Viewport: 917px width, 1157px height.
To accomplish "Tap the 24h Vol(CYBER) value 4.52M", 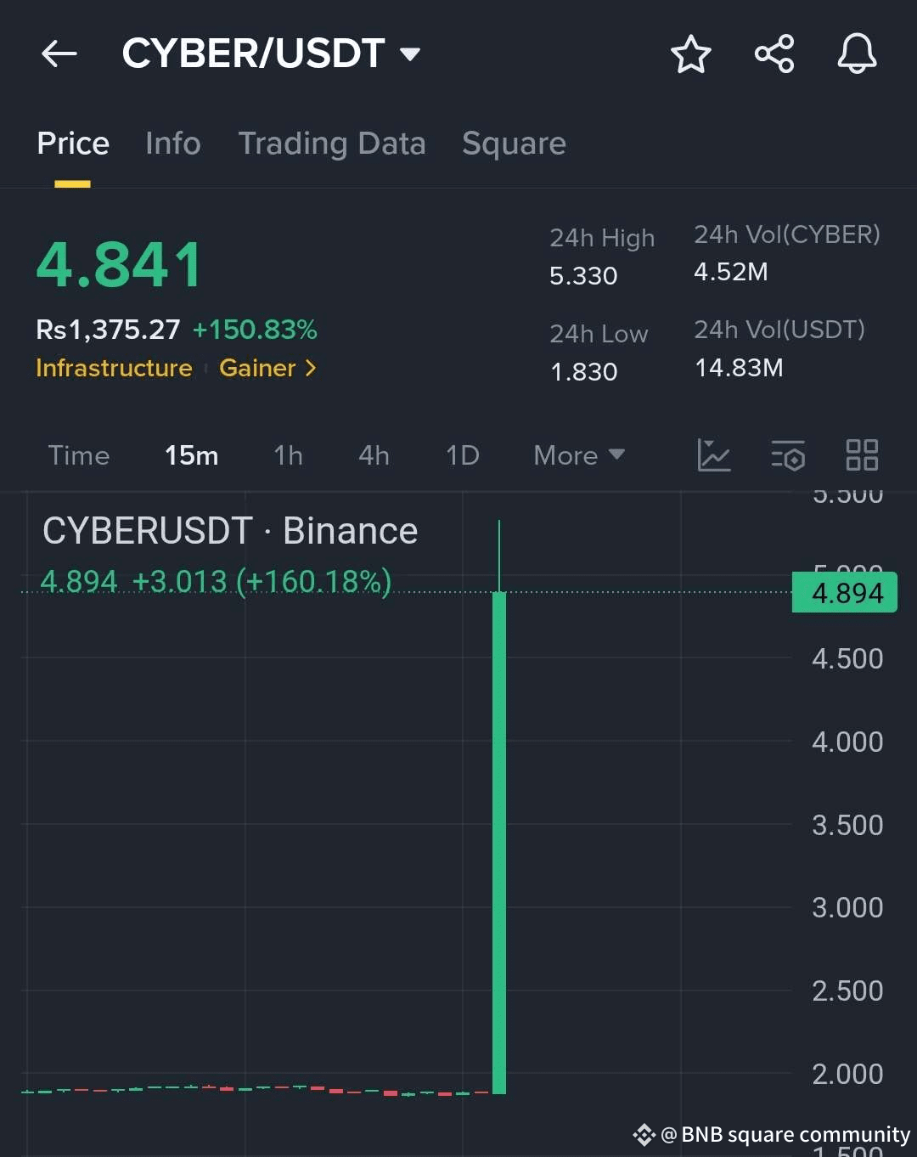I will click(731, 272).
